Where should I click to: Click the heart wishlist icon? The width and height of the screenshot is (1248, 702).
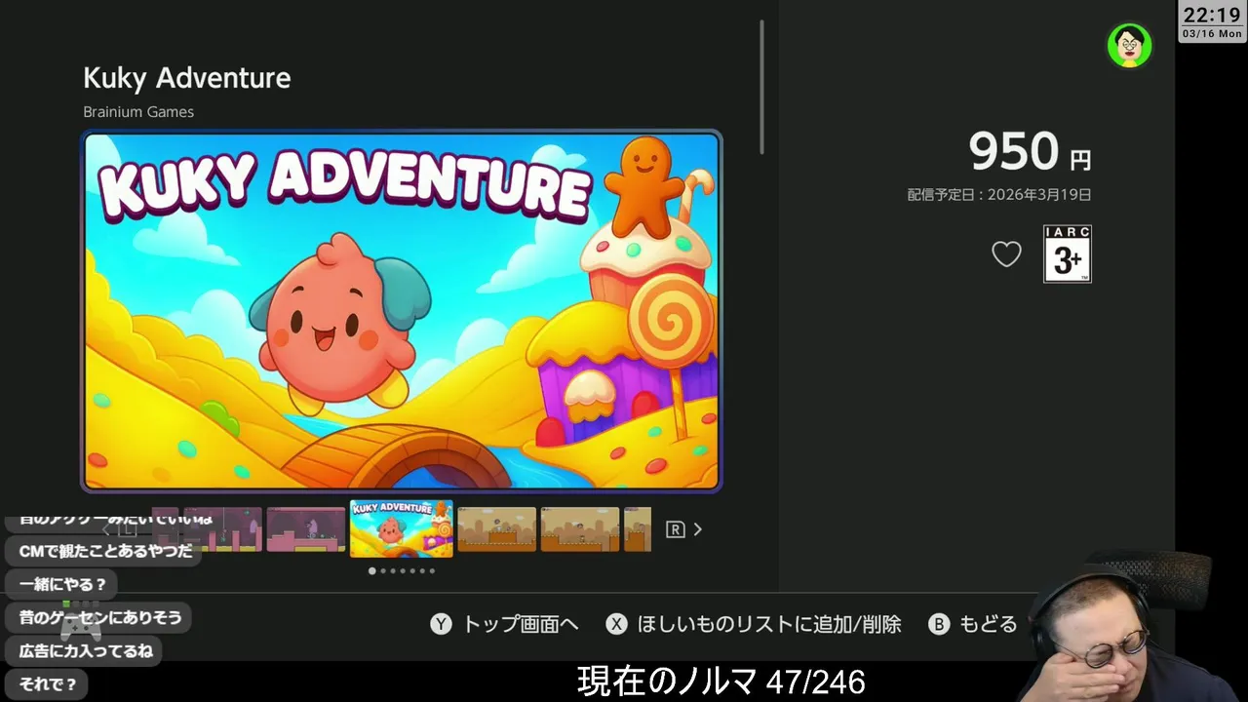point(1006,254)
